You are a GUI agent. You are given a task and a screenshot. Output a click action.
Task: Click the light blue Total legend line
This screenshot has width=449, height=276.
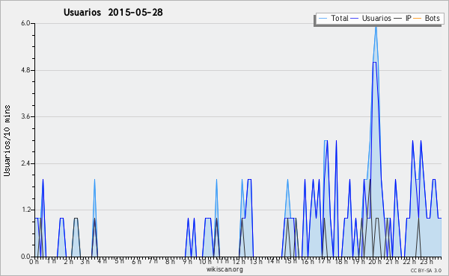(323, 19)
